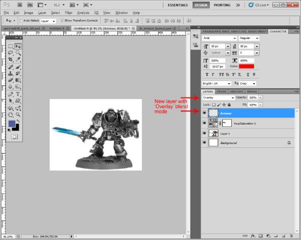Select the Rectangular Marquee tool
Screen dimensions: 301x240
[11, 46]
